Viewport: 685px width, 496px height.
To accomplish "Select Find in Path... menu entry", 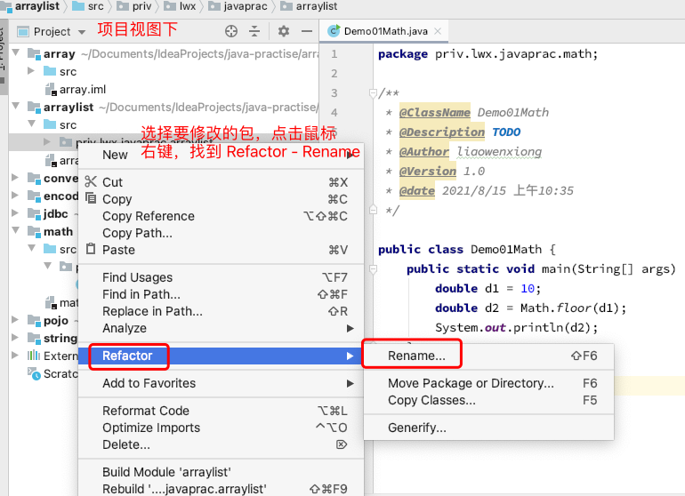I will pyautogui.click(x=221, y=294).
